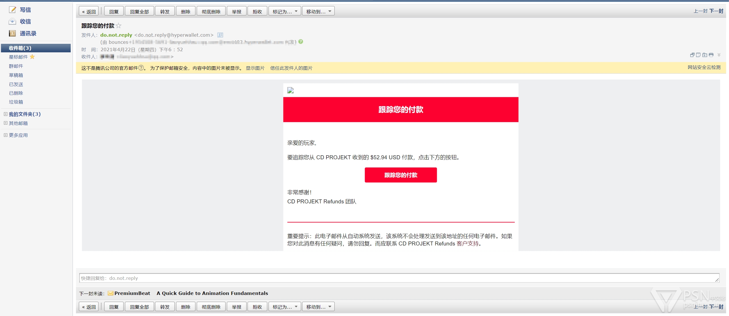Expand 更多应用 in sidebar
The image size is (729, 316).
pos(5,135)
